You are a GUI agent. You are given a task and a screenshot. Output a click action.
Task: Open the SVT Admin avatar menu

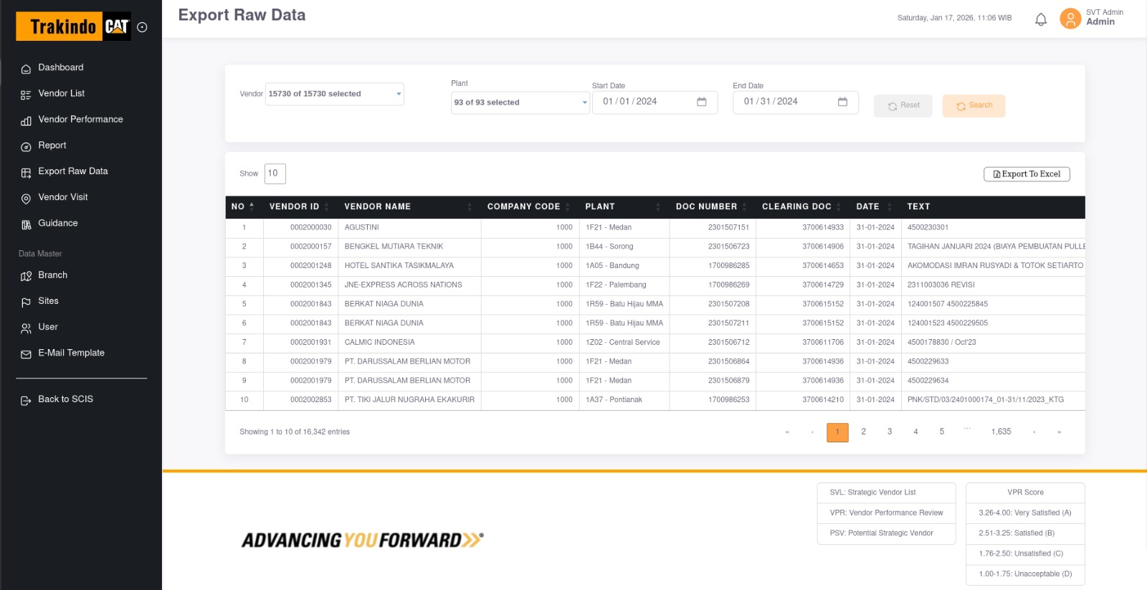1070,19
